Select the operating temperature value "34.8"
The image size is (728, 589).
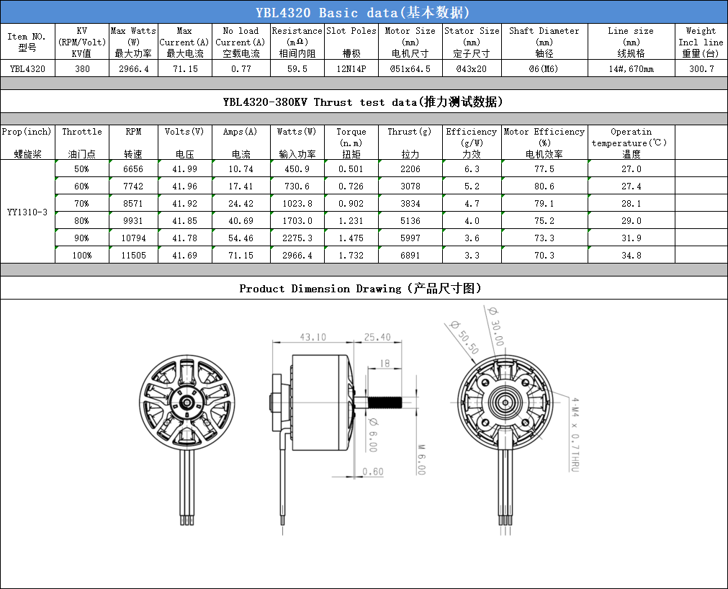click(x=631, y=256)
